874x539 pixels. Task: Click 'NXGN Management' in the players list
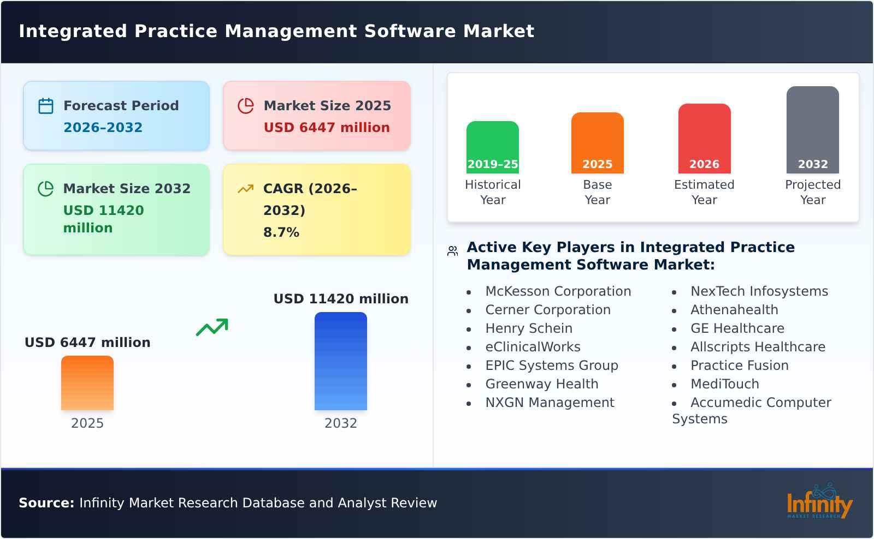[550, 403]
